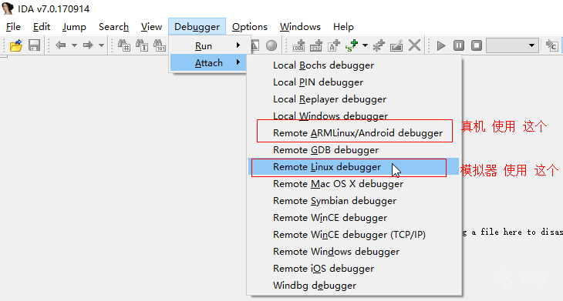563x301 pixels.
Task: Open the Jump menu
Action: click(x=74, y=27)
